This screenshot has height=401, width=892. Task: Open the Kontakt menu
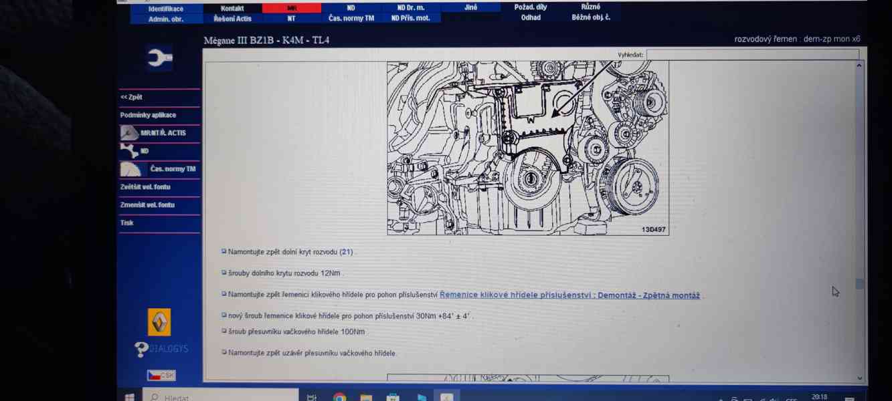point(232,9)
